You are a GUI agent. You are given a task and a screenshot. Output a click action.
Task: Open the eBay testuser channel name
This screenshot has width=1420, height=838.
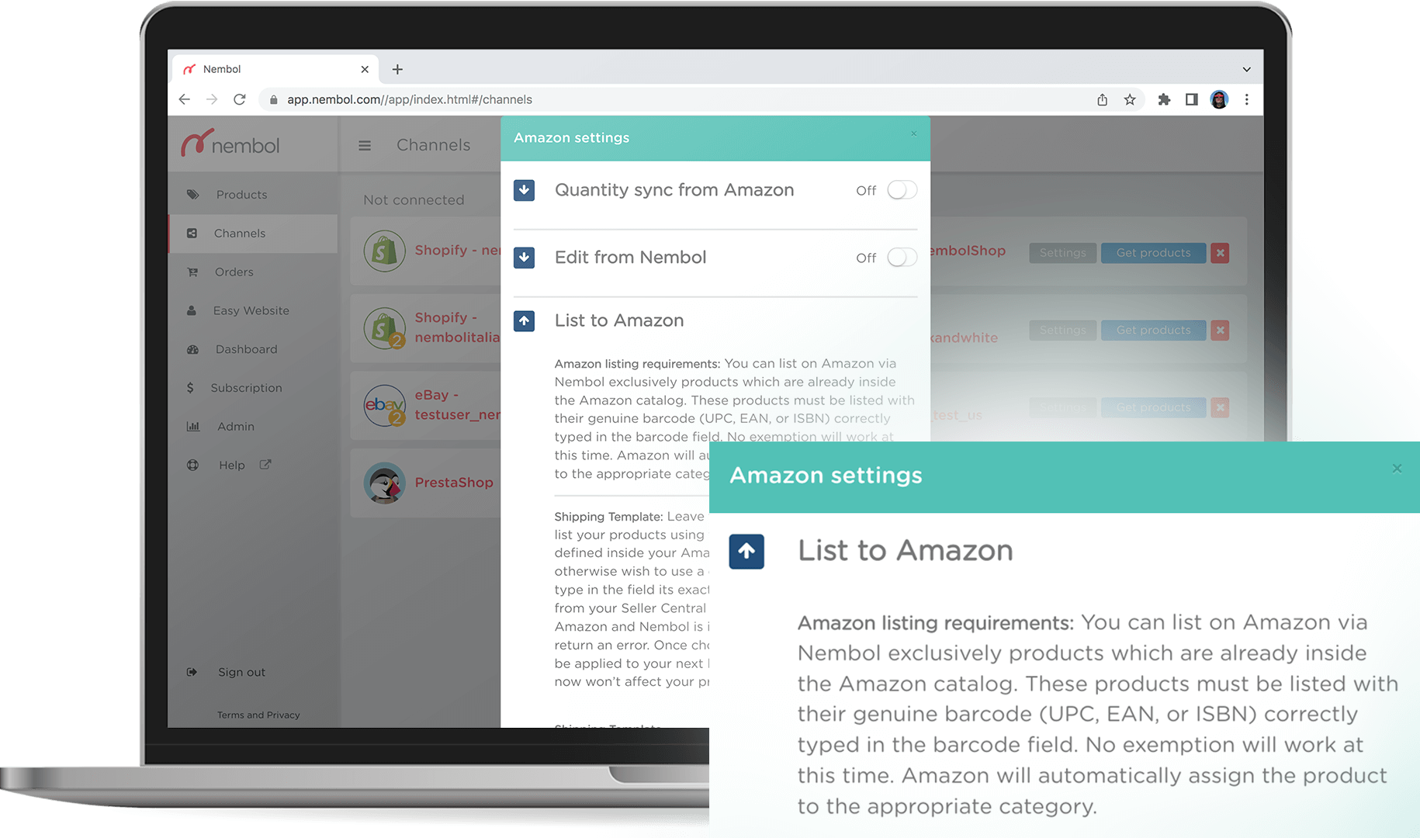pyautogui.click(x=457, y=405)
